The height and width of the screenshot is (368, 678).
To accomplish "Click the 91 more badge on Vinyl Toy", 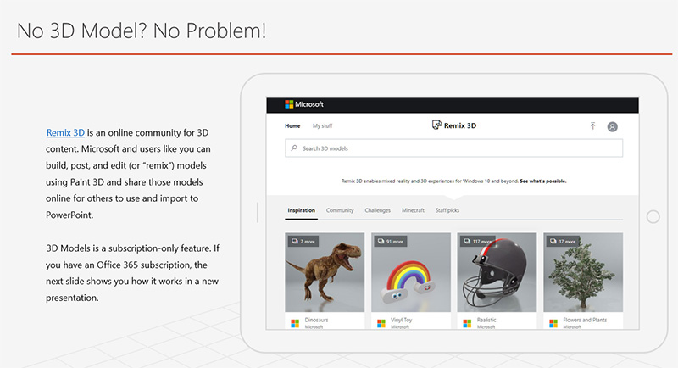I will coord(391,242).
